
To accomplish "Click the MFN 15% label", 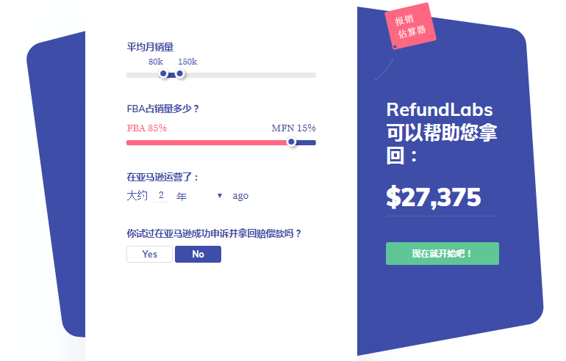I will click(x=293, y=128).
